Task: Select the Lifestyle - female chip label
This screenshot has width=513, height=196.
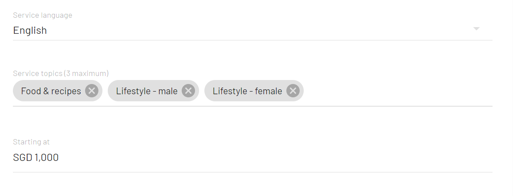Action: [x=247, y=91]
